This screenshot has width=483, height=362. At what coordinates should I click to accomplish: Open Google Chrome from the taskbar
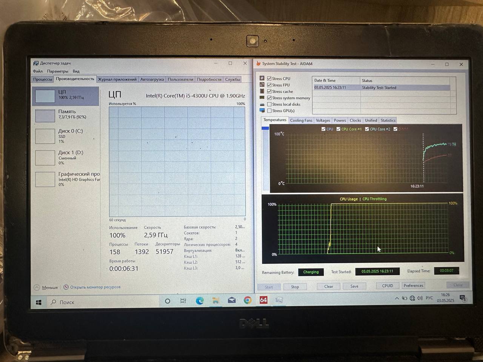[248, 300]
